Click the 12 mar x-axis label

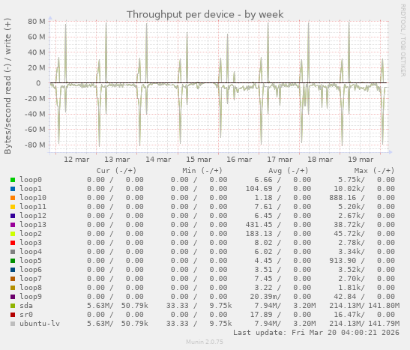pyautogui.click(x=76, y=160)
